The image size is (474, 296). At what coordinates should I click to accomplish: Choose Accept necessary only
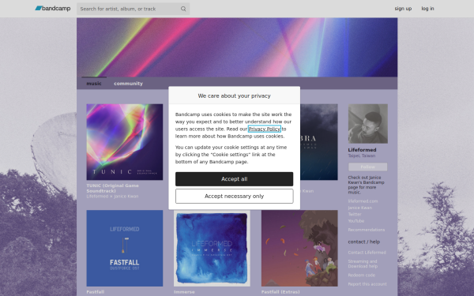click(235, 197)
